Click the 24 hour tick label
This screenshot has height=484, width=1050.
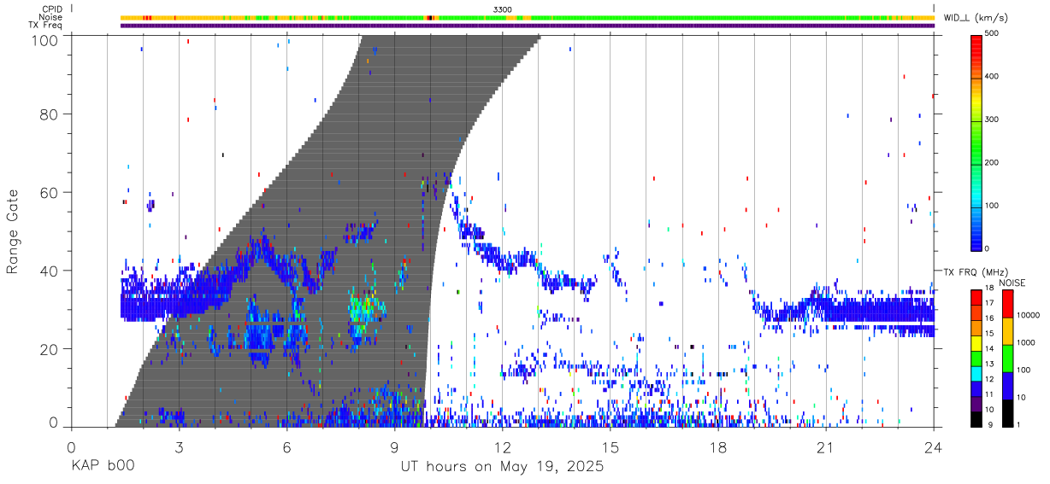pyautogui.click(x=933, y=447)
